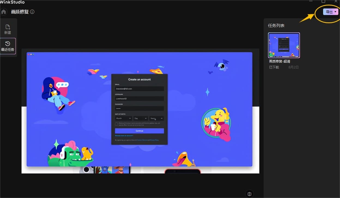Select the 画质修复-超清 task thumbnail
340x198 pixels.
[284, 45]
